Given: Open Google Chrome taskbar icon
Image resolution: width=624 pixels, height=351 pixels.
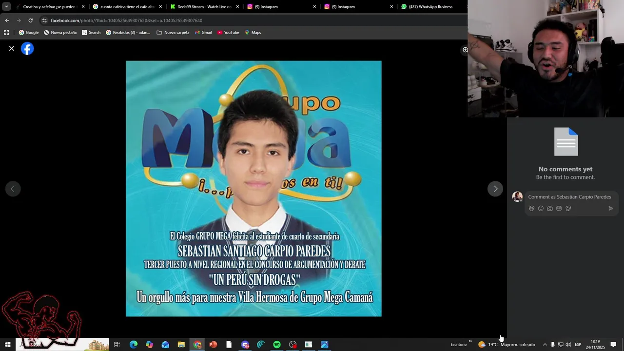Looking at the screenshot, I should 197,345.
